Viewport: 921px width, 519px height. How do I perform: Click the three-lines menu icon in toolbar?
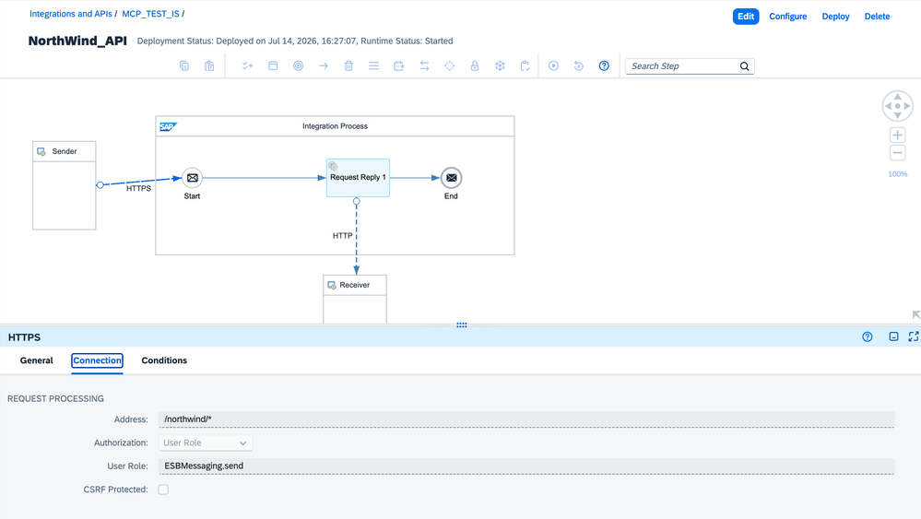click(374, 65)
